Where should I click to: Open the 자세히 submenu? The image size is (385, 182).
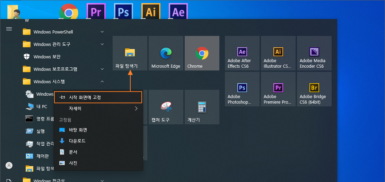click(98, 108)
